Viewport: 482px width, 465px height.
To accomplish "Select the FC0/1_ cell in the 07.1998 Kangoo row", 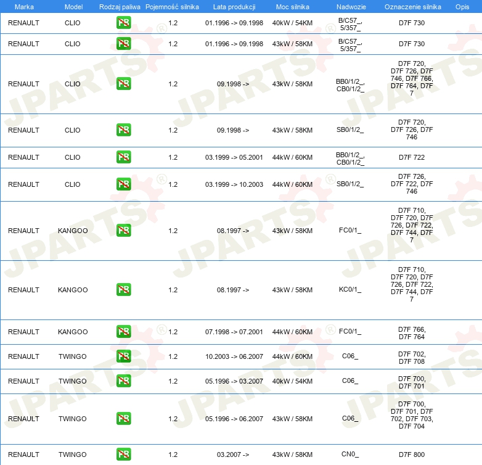I will (x=350, y=332).
